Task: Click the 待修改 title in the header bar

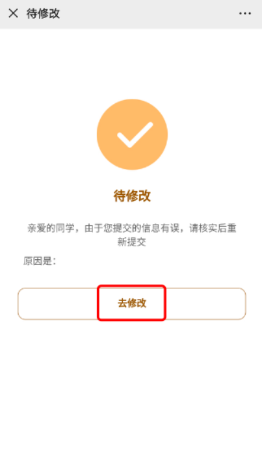Action: click(43, 14)
